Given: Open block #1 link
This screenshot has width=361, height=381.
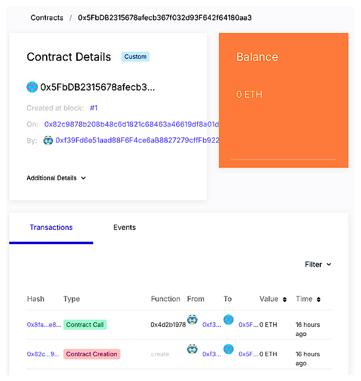Looking at the screenshot, I should coord(94,108).
